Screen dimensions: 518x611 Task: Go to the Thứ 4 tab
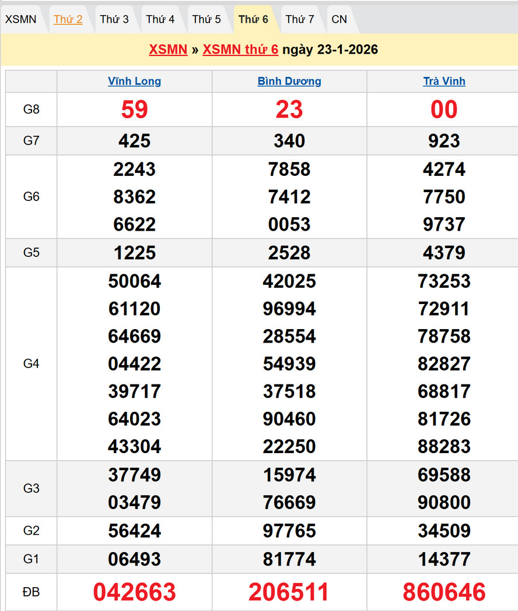tap(160, 19)
